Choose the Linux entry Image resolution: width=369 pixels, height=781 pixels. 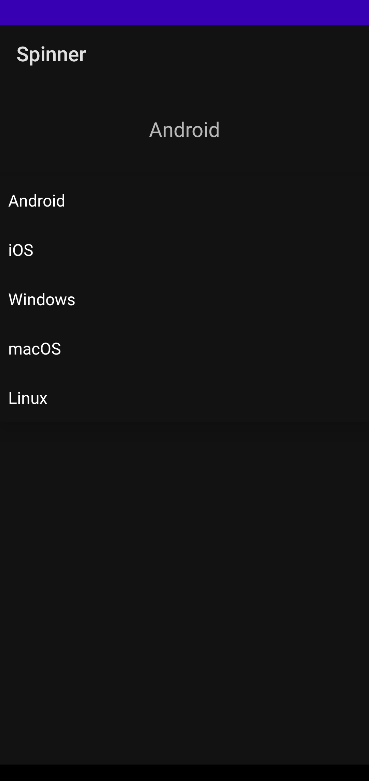184,398
